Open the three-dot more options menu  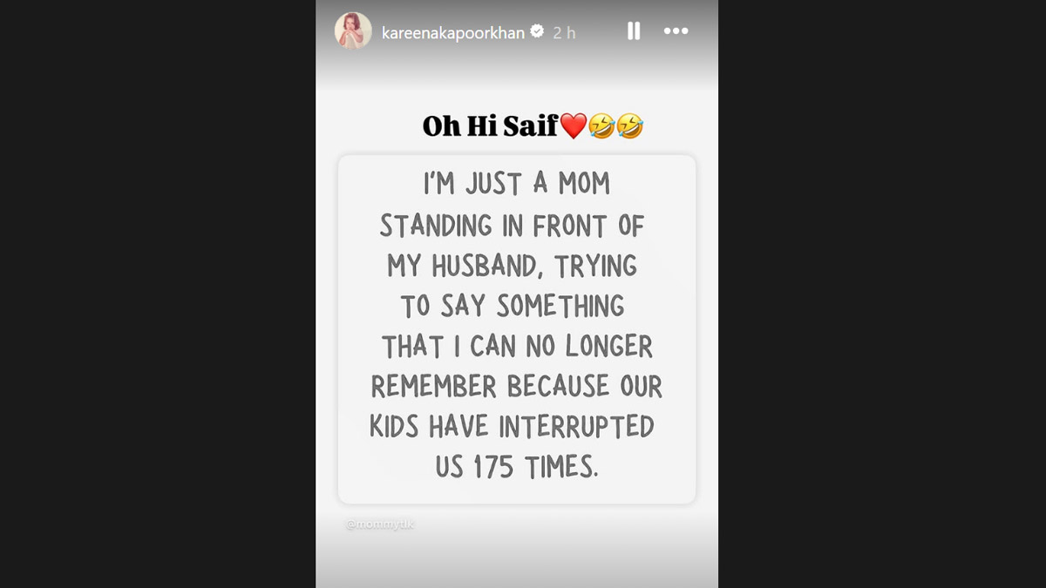point(676,31)
